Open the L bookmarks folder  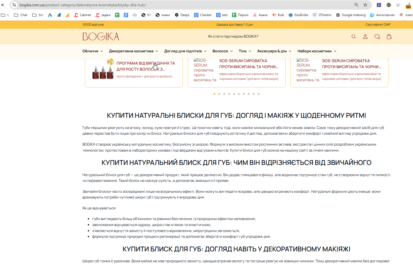[x=5, y=15]
